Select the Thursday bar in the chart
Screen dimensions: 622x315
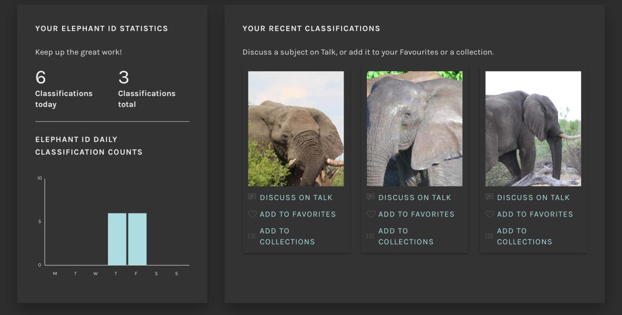coord(117,239)
